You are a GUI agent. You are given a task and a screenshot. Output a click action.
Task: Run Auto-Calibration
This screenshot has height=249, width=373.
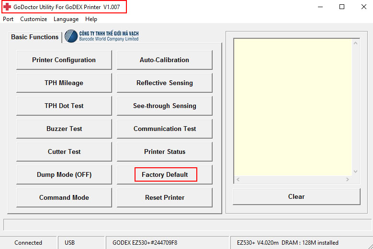(164, 60)
